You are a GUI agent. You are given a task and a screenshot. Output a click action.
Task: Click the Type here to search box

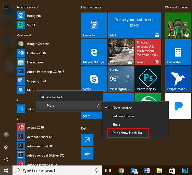tap(57, 170)
